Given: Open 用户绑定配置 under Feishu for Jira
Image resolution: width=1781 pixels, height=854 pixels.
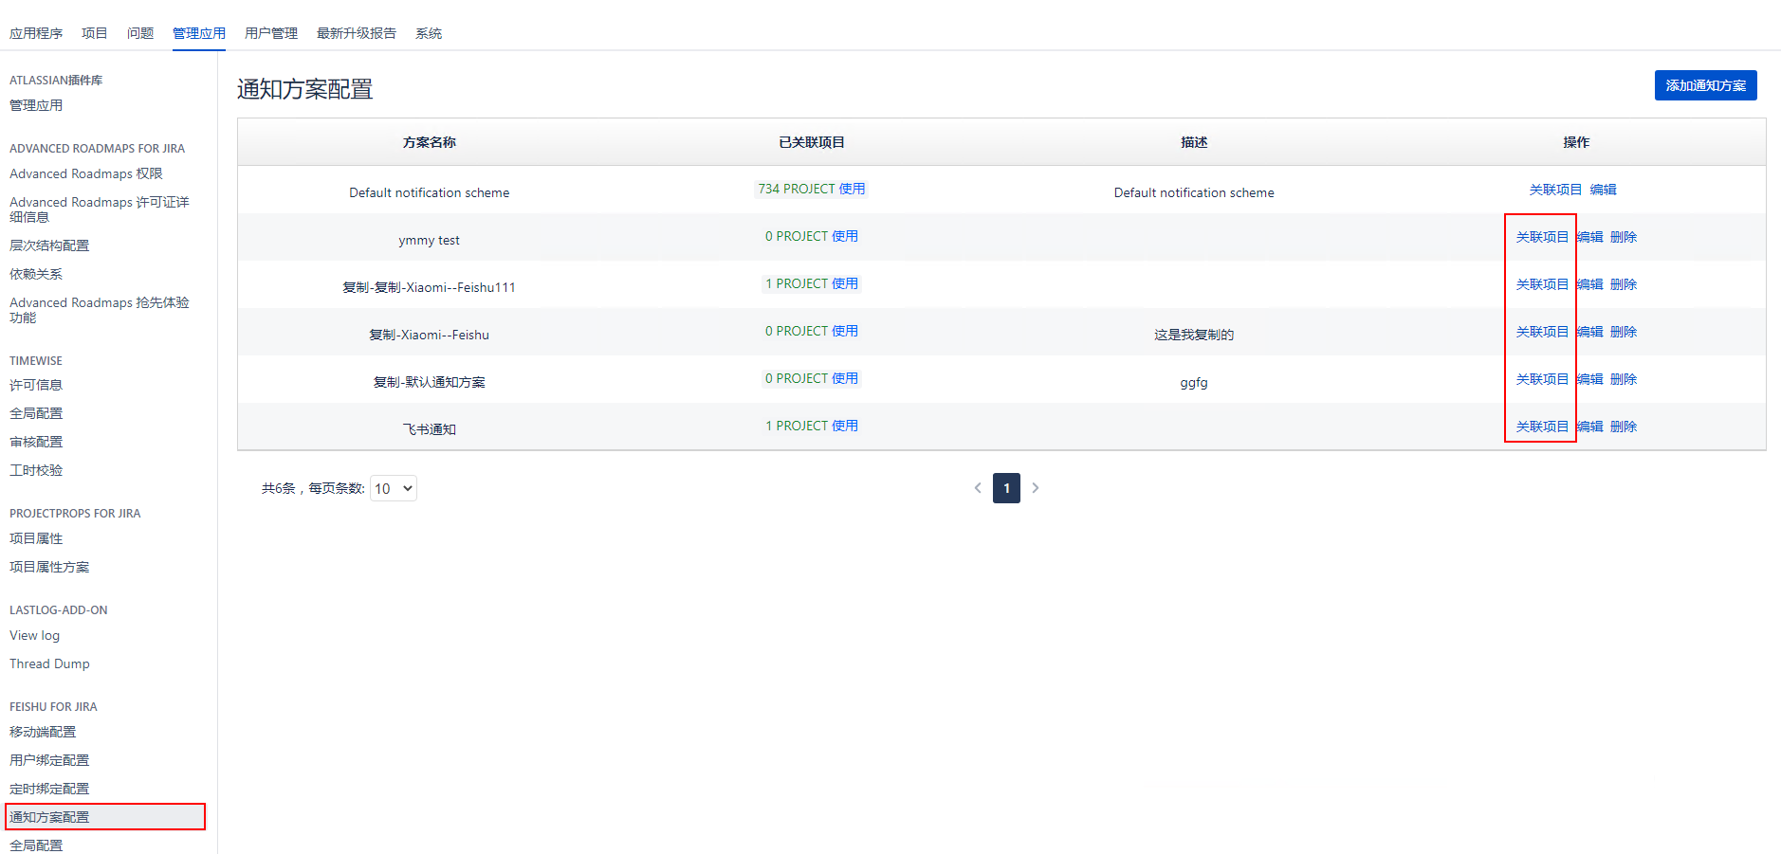Looking at the screenshot, I should [49, 760].
